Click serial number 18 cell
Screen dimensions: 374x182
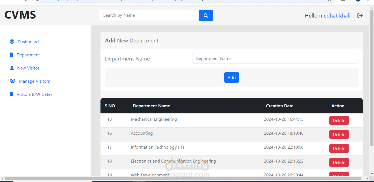click(110, 161)
